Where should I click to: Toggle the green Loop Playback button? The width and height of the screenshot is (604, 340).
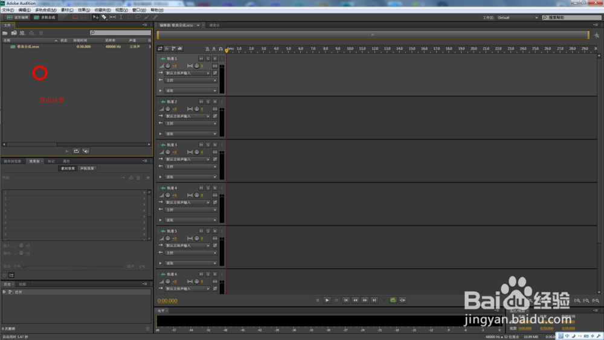click(393, 300)
